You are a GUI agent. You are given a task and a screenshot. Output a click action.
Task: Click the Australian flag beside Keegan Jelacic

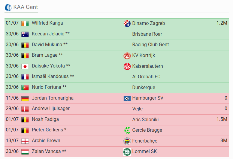tap(25, 34)
